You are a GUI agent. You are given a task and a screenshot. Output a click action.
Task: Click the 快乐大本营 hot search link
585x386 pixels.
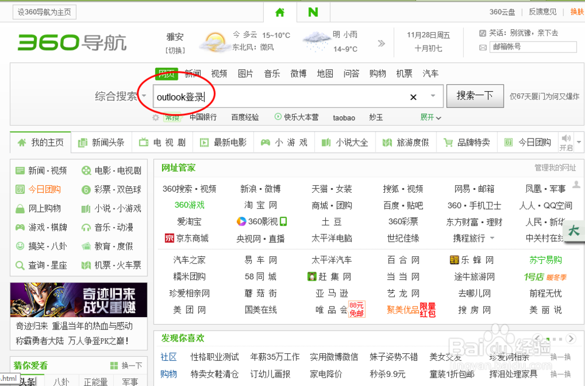(x=301, y=117)
